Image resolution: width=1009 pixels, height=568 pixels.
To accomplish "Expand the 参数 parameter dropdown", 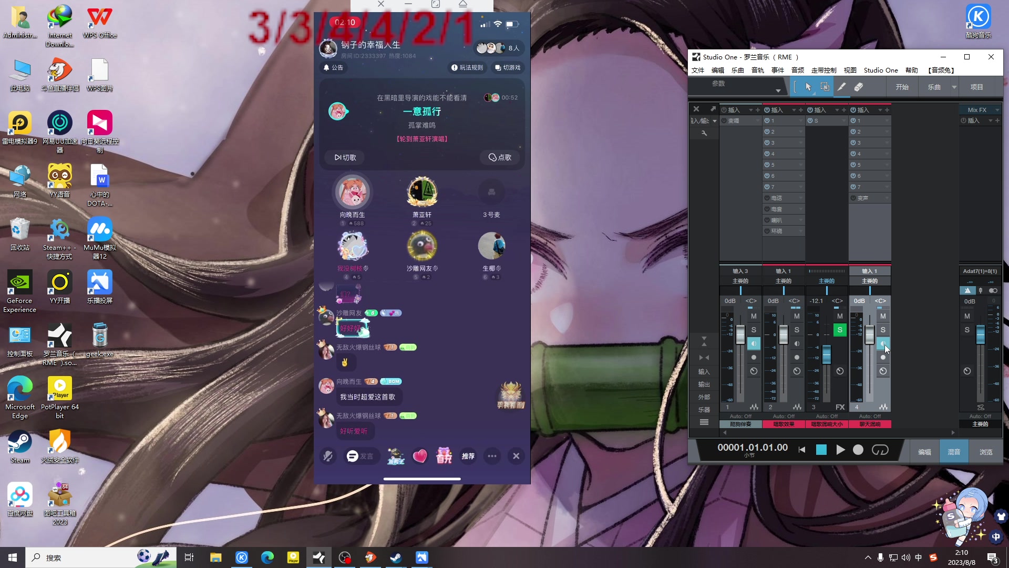I will point(778,91).
